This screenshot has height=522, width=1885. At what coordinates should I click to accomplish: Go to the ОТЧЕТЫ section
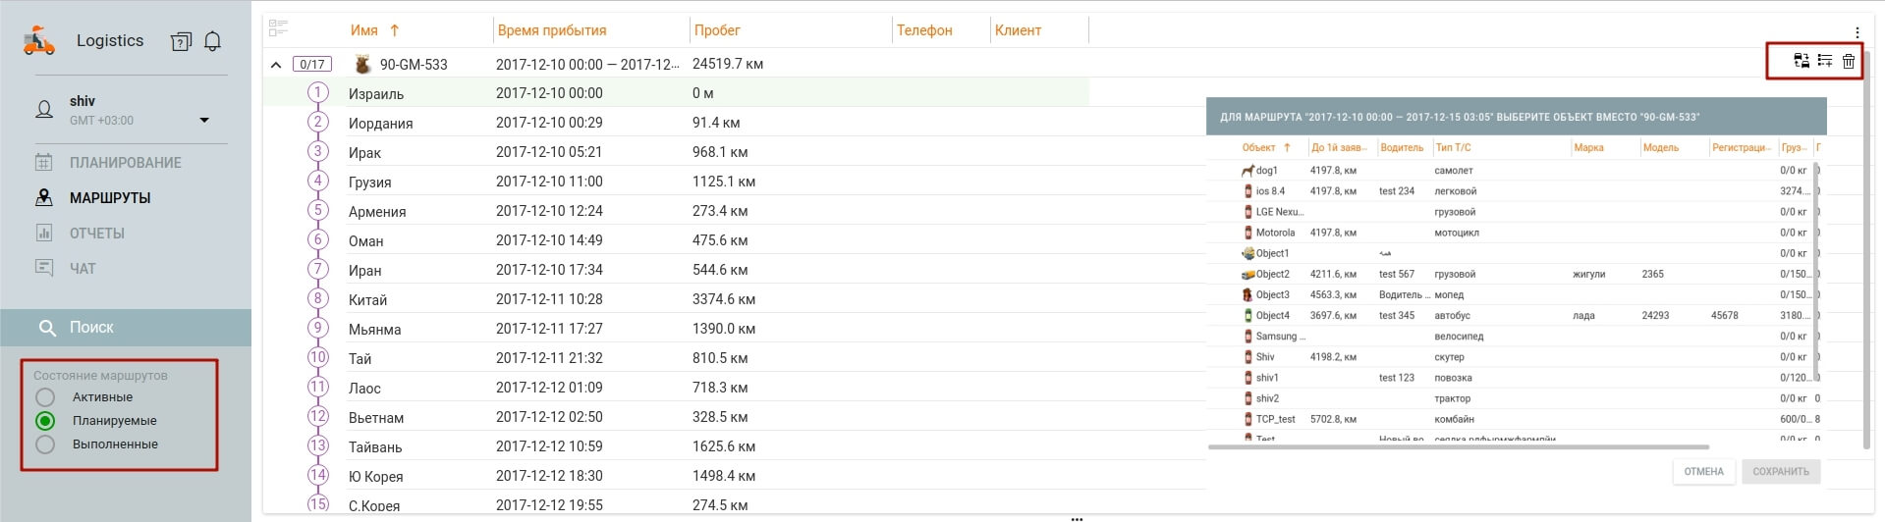click(x=96, y=234)
